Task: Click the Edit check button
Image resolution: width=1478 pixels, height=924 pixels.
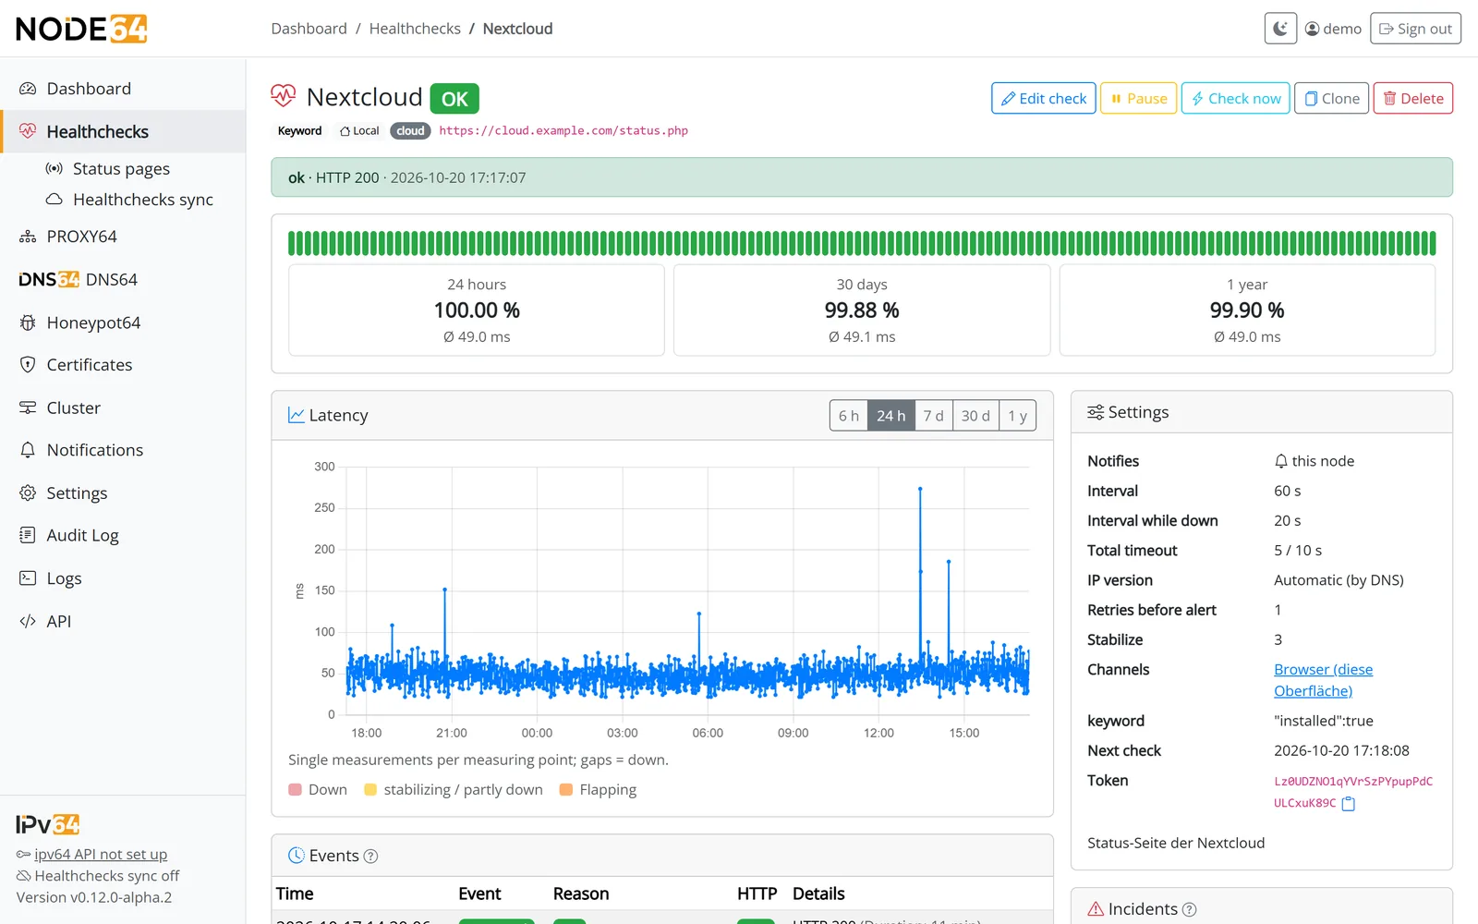Action: coord(1044,98)
